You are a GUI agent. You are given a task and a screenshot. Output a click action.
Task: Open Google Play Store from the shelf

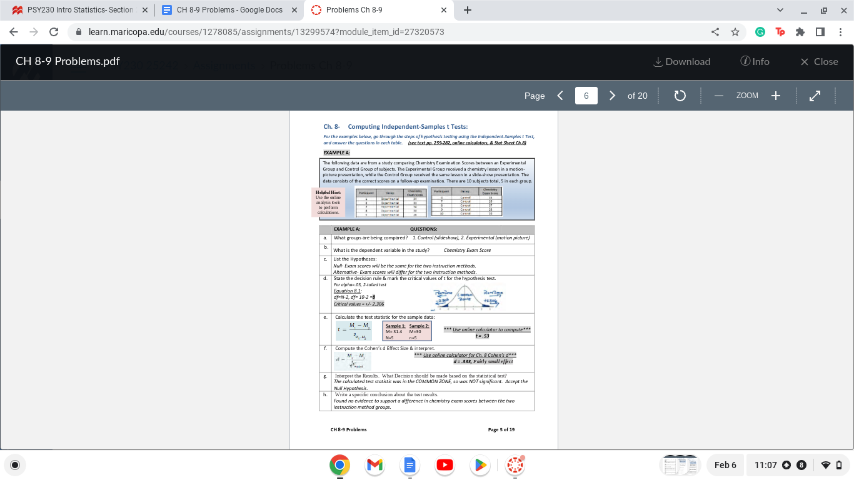pos(480,465)
